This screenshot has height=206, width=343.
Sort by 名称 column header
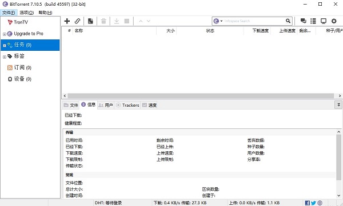[115, 31]
